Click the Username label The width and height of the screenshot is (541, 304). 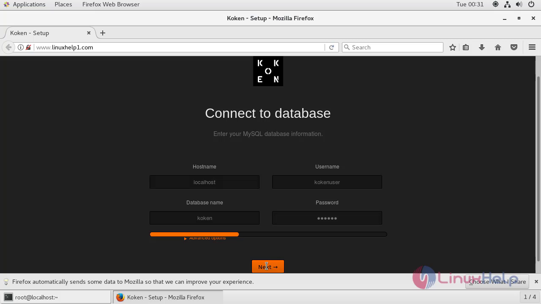327,167
